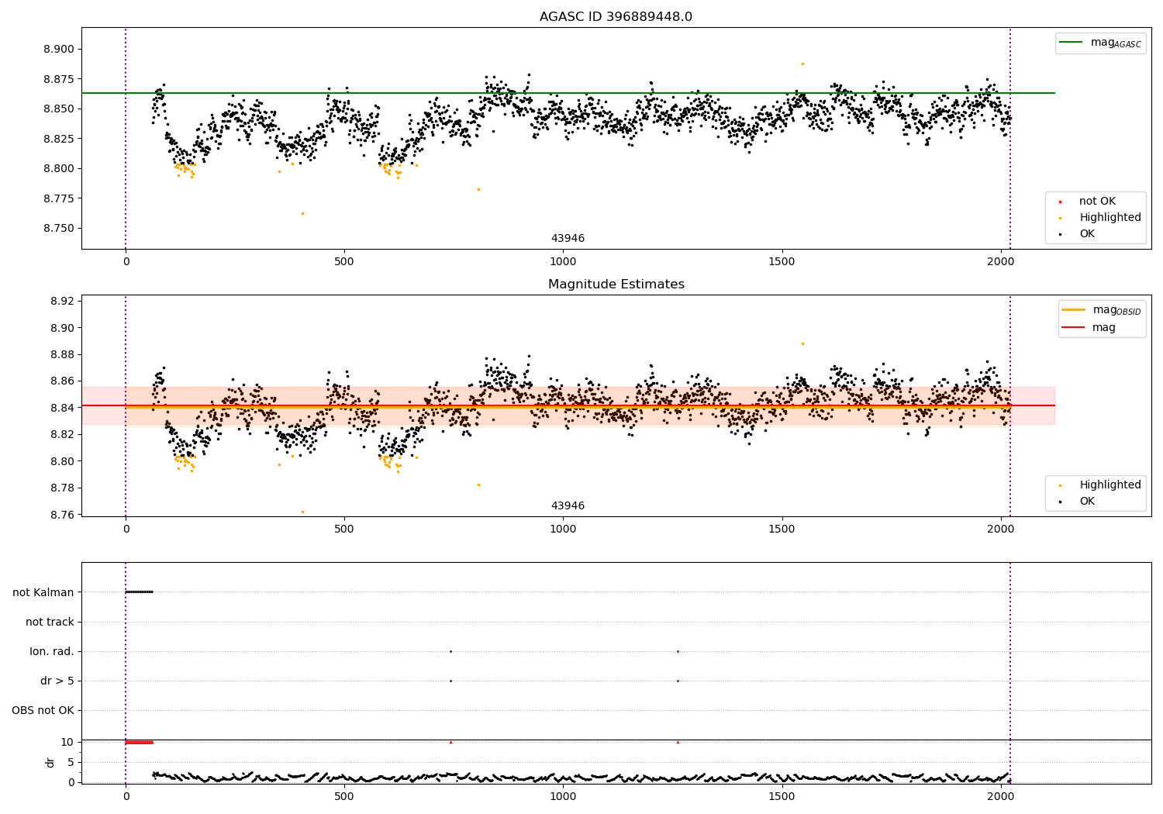Click the 'not Kalman' axis label
Screen dimensions: 1163x814
point(43,592)
